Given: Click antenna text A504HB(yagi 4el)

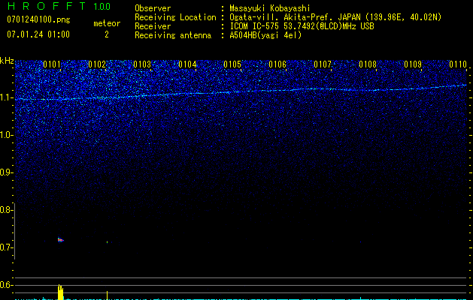Looking at the screenshot, I should 265,35.
